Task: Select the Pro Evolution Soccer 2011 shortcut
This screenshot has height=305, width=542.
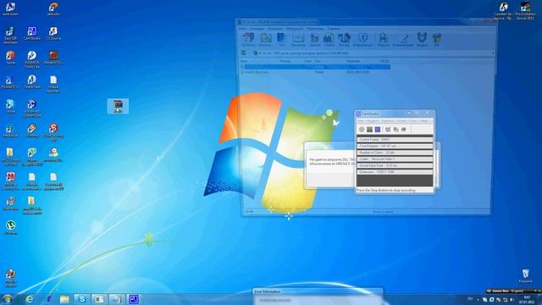Action: click(x=525, y=11)
